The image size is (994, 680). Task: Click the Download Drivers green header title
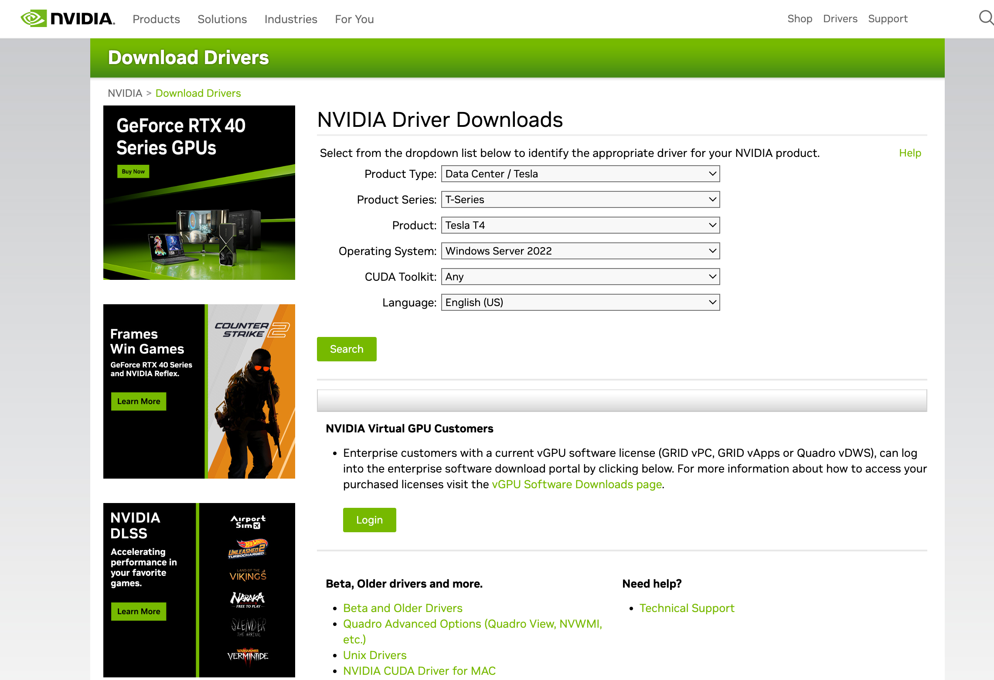click(x=188, y=58)
